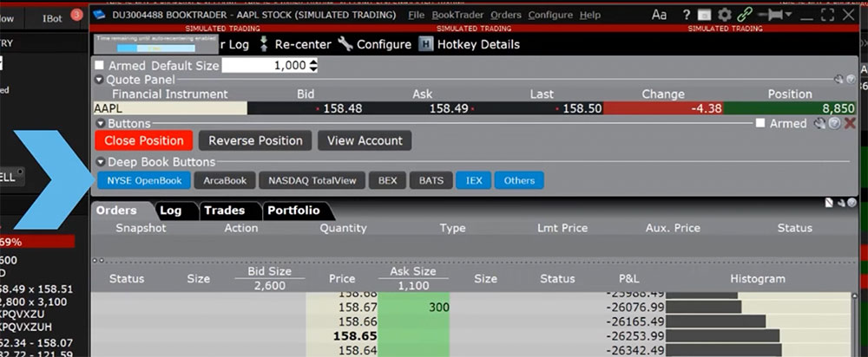
Task: Click the Re-center arrows icon
Action: 264,44
